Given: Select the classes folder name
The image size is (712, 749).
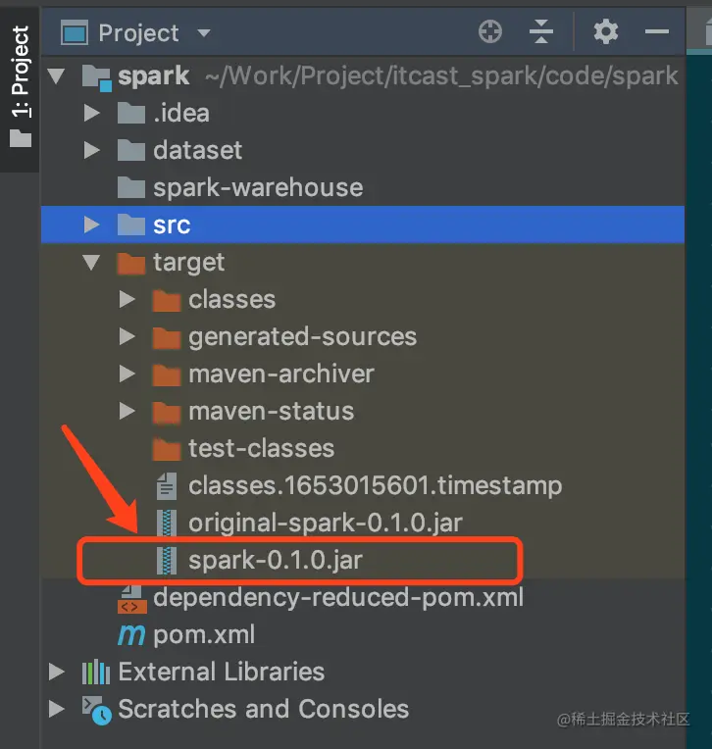Looking at the screenshot, I should [x=231, y=300].
